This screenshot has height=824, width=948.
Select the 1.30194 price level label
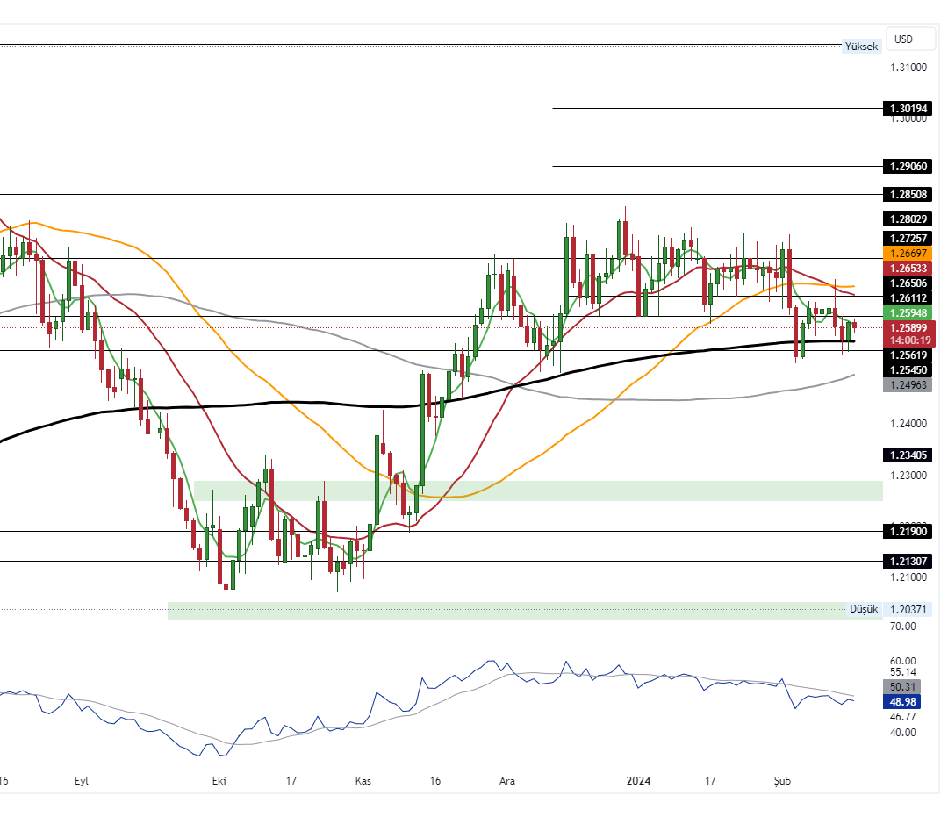(x=908, y=109)
